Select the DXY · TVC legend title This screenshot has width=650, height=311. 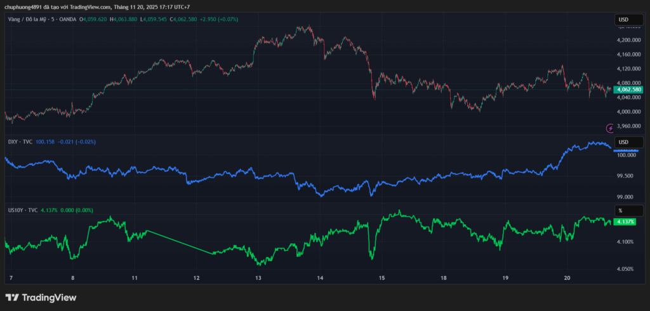pos(20,142)
